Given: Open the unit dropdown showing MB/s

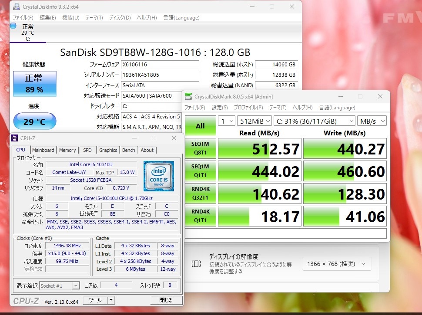Looking at the screenshot, I should click(x=372, y=121).
